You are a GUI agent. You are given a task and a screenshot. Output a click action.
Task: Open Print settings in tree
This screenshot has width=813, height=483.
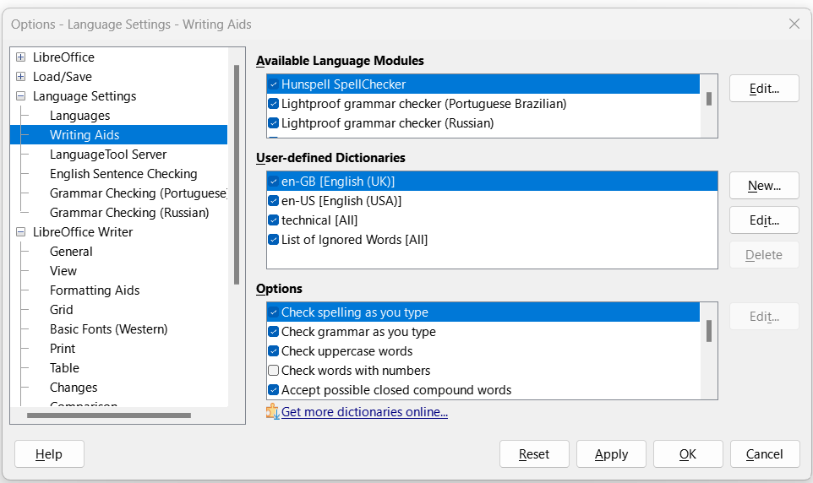63,349
